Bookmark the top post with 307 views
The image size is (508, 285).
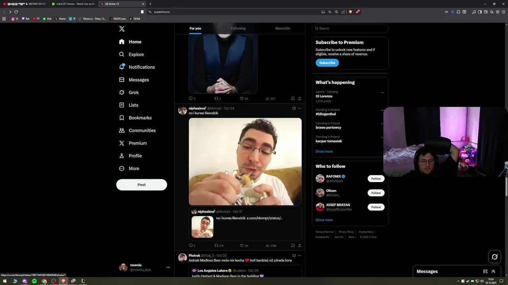[x=293, y=99]
